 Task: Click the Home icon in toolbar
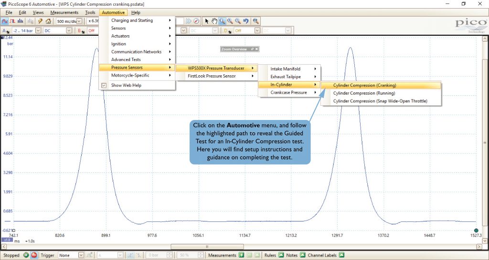[x=48, y=21]
